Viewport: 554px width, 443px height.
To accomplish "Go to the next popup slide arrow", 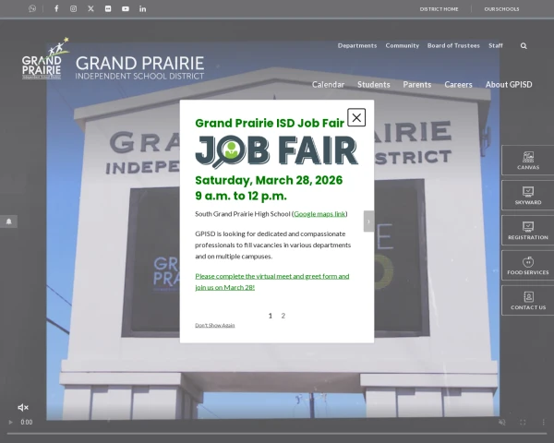I will [368, 221].
